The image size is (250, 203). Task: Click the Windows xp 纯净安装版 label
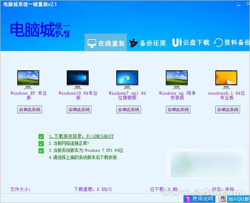pos(177,96)
